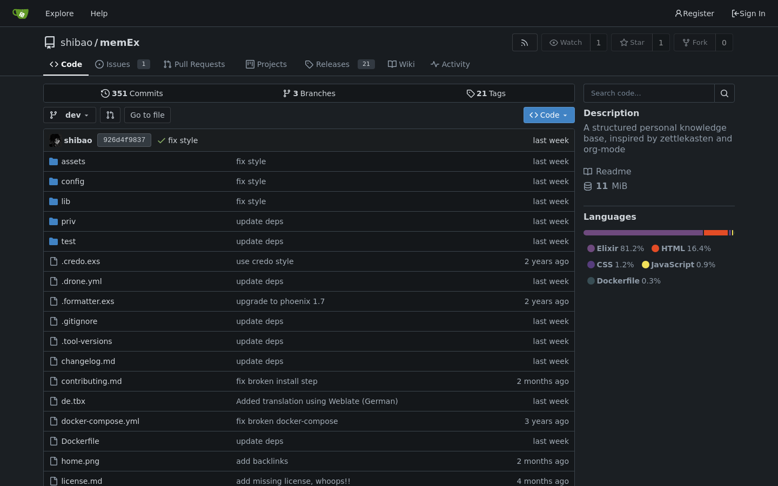Click the Readme book icon
Image resolution: width=778 pixels, height=486 pixels.
point(588,172)
